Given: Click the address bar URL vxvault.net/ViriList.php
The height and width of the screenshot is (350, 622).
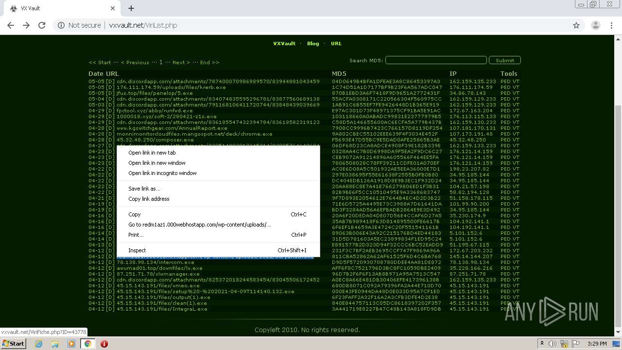Looking at the screenshot, I should (x=143, y=25).
